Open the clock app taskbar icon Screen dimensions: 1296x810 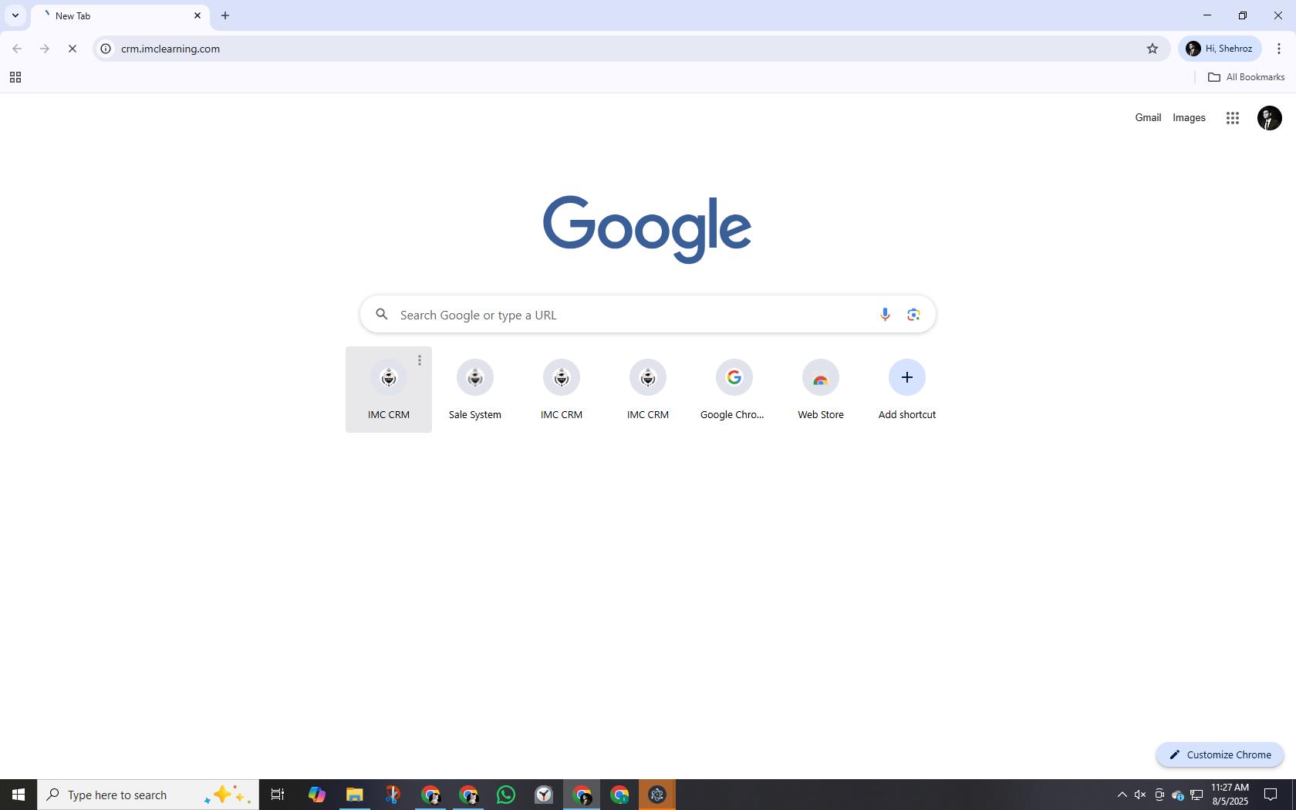[x=544, y=795]
